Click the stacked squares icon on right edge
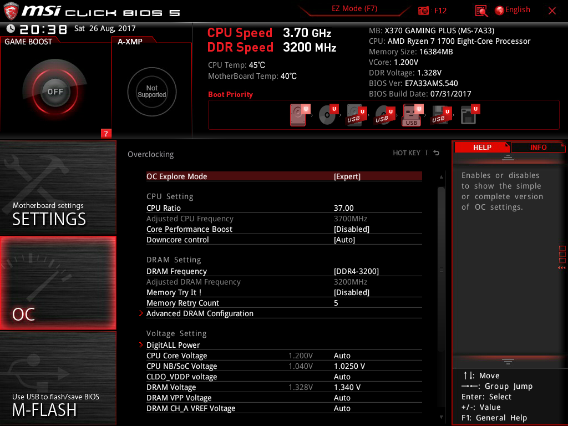The image size is (568, 426). click(x=562, y=254)
